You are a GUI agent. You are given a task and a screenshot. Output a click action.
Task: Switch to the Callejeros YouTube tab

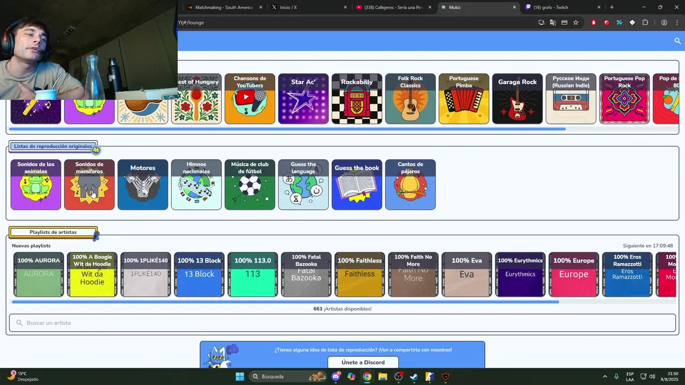(x=393, y=7)
